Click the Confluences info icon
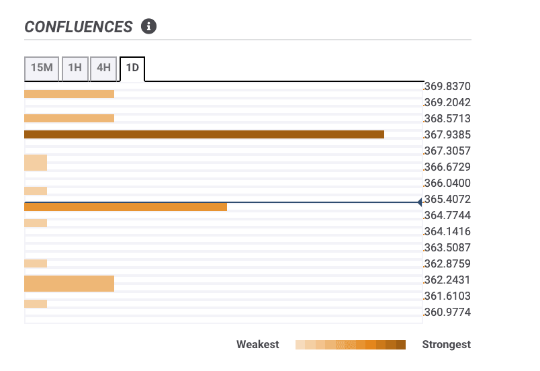This screenshot has width=540, height=371. click(148, 27)
